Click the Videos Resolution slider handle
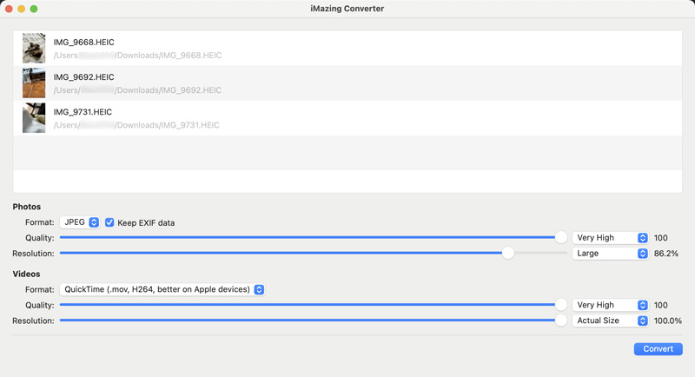This screenshot has width=695, height=377. click(x=560, y=321)
